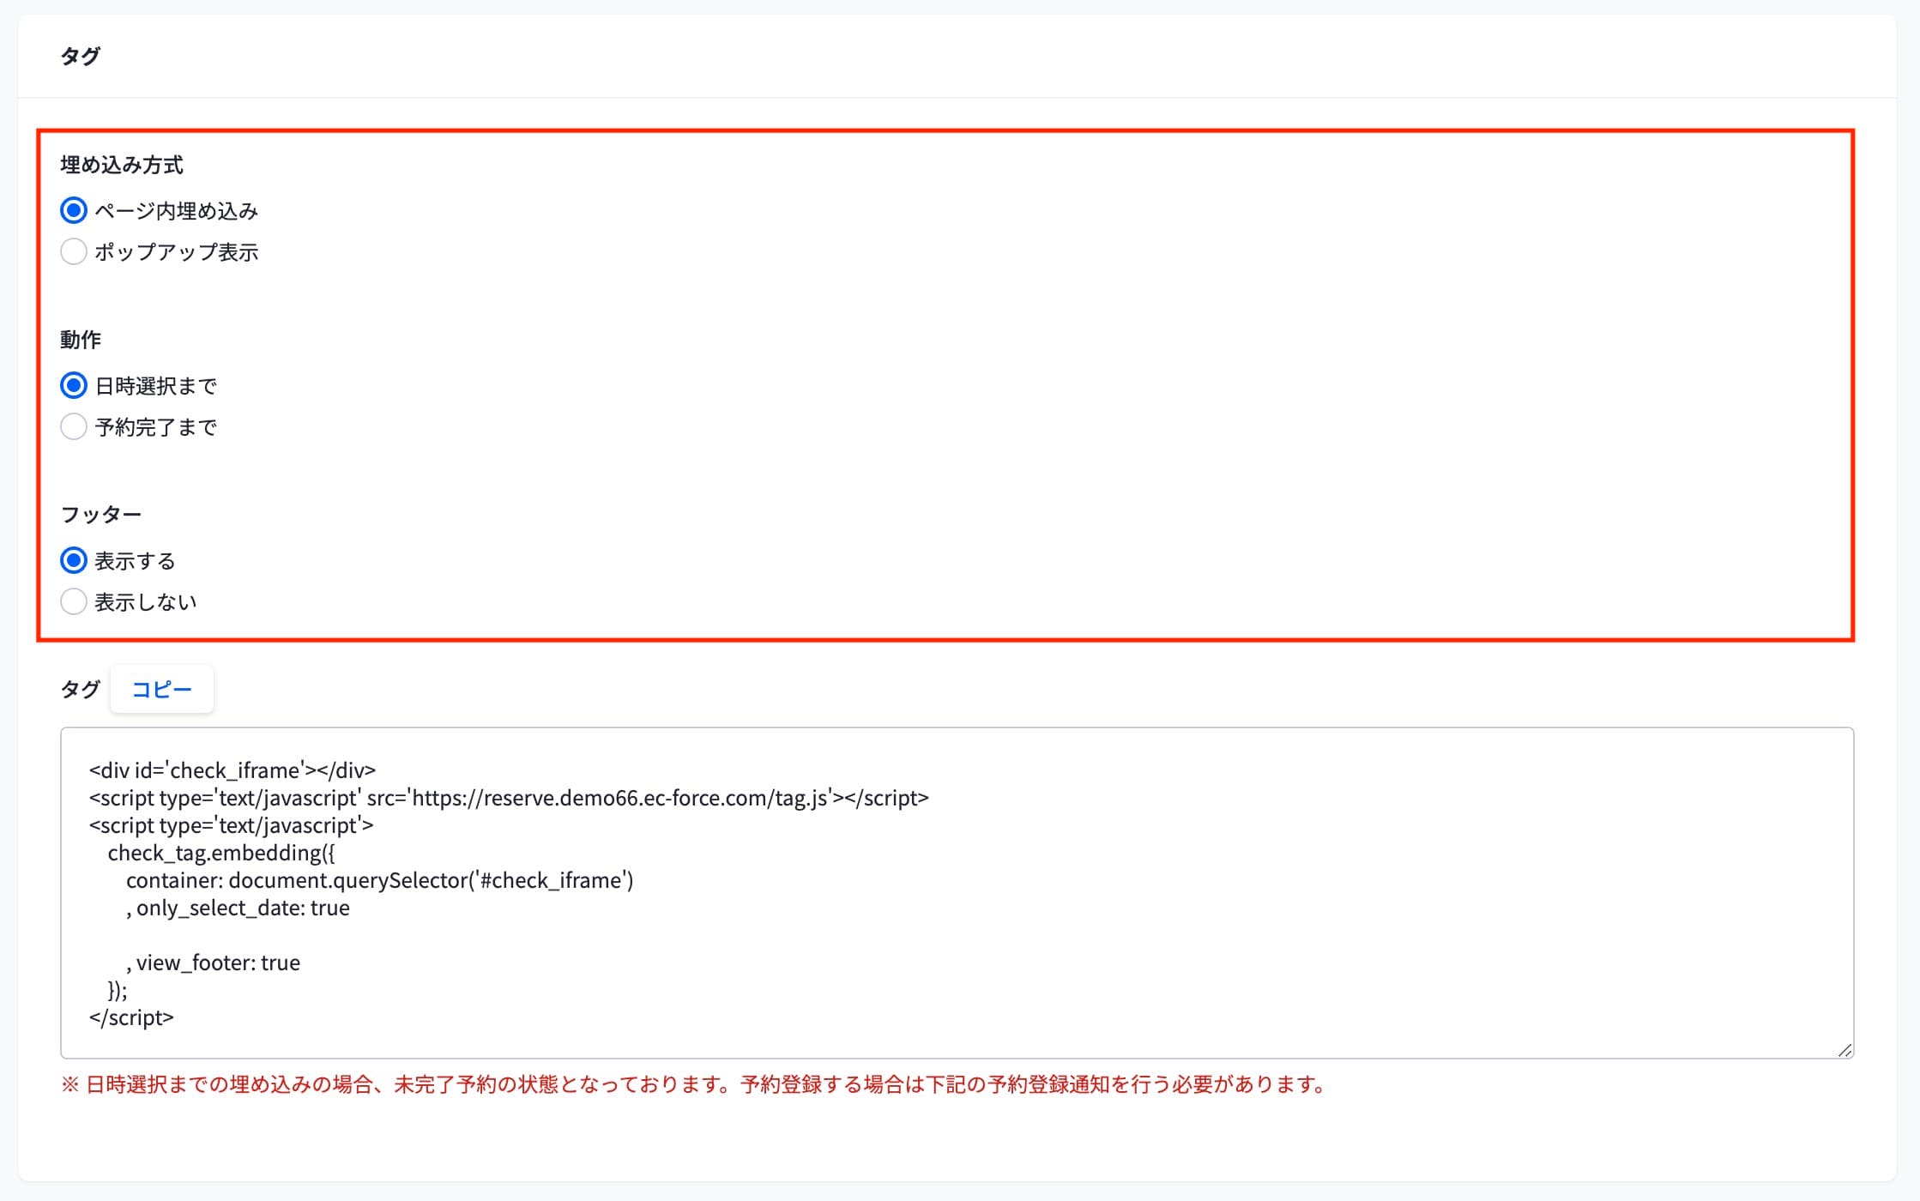1920x1201 pixels.
Task: Select 表示する under フッター
Action: 74,560
